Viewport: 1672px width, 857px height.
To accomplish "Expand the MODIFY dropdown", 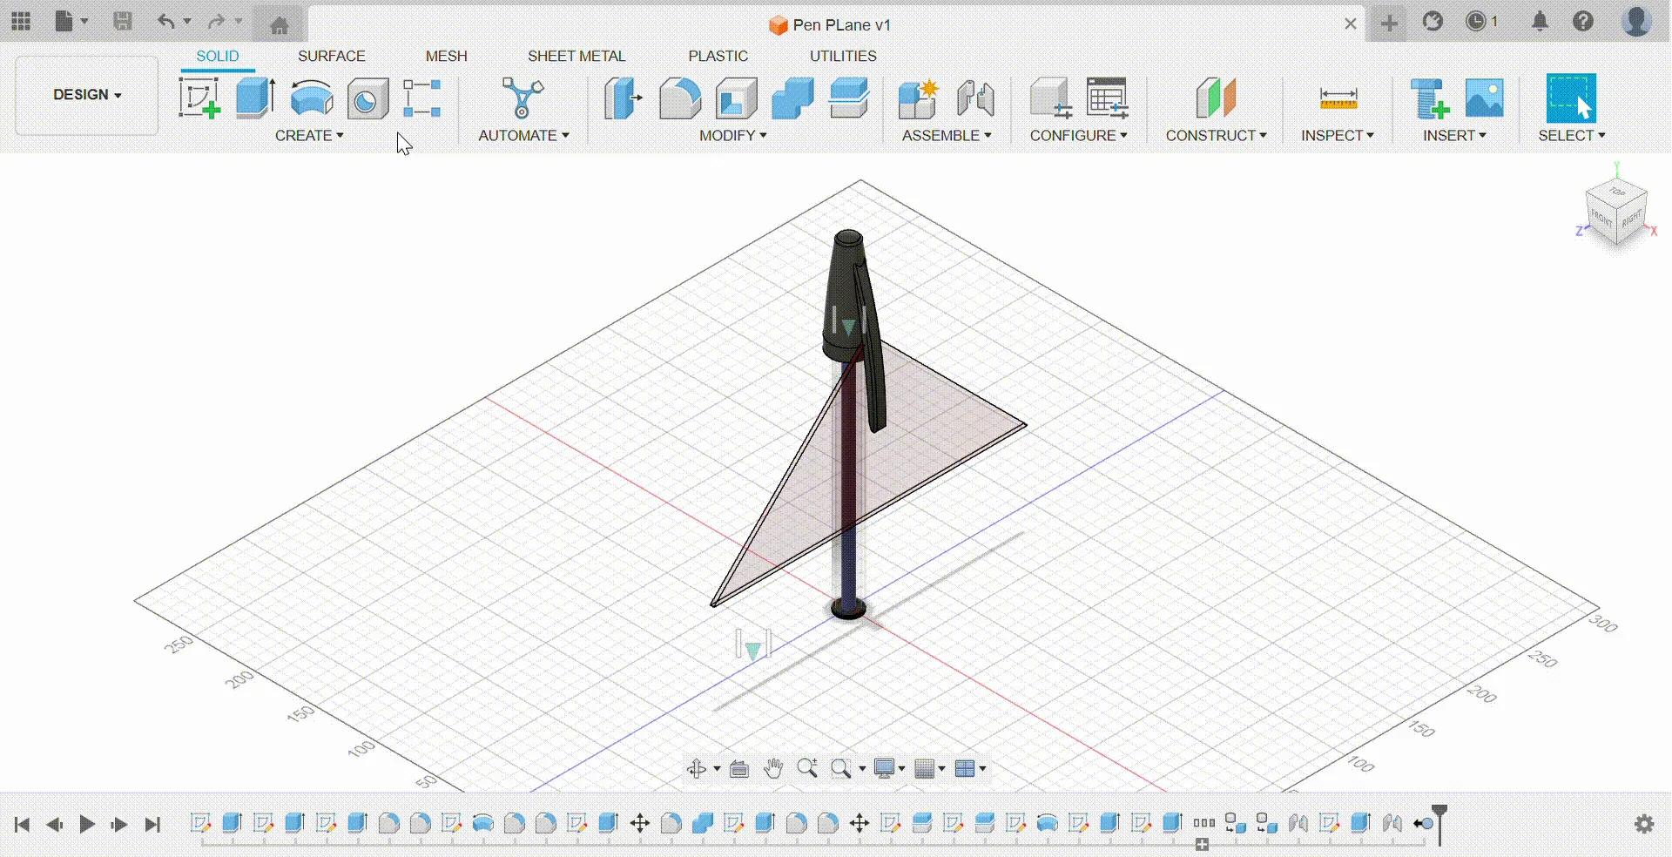I will click(732, 135).
